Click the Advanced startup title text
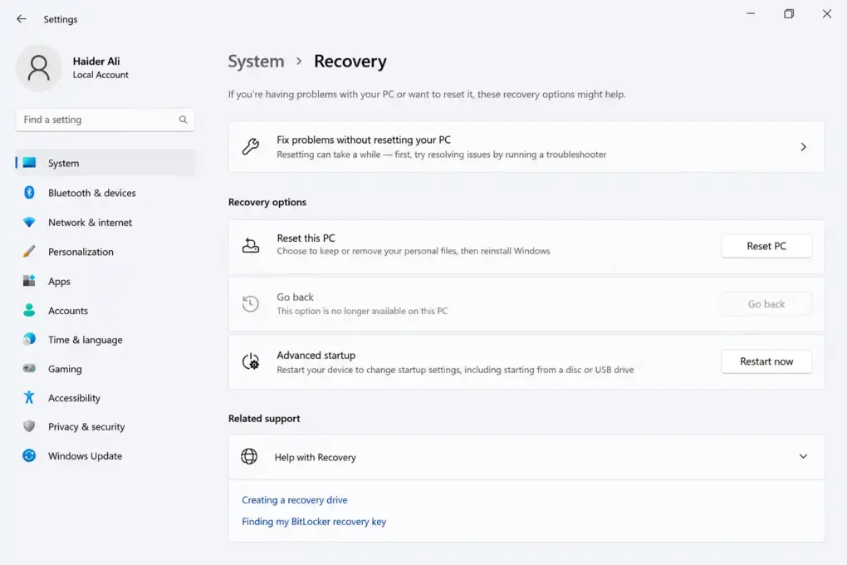The width and height of the screenshot is (847, 565). pos(316,356)
